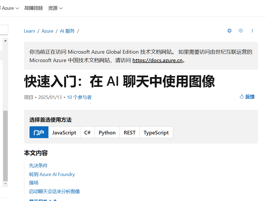Open the AI 服务 breadcrumb link

click(x=67, y=31)
